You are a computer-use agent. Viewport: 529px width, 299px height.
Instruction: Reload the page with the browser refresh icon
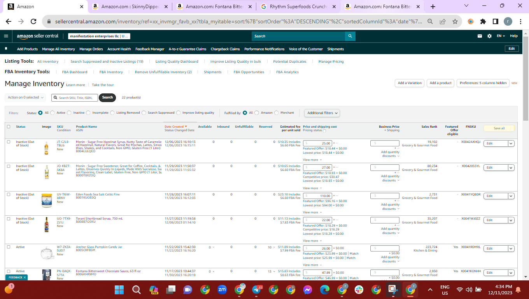tap(33, 22)
